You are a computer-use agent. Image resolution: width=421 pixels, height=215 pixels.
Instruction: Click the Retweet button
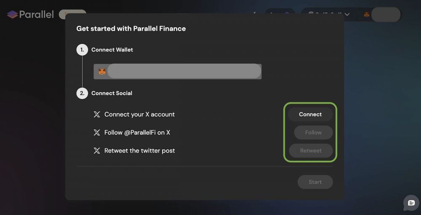click(311, 151)
